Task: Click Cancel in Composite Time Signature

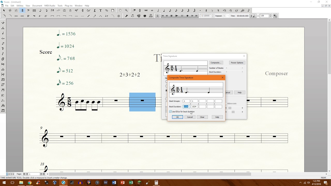Action: pyautogui.click(x=190, y=117)
